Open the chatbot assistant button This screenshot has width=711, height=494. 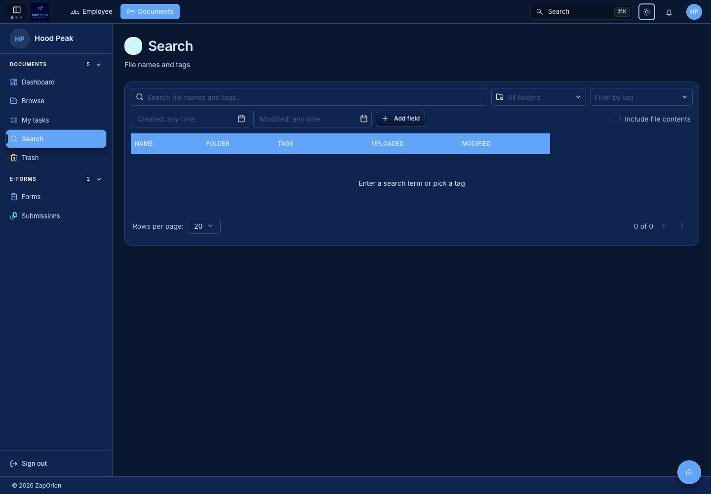coord(689,472)
